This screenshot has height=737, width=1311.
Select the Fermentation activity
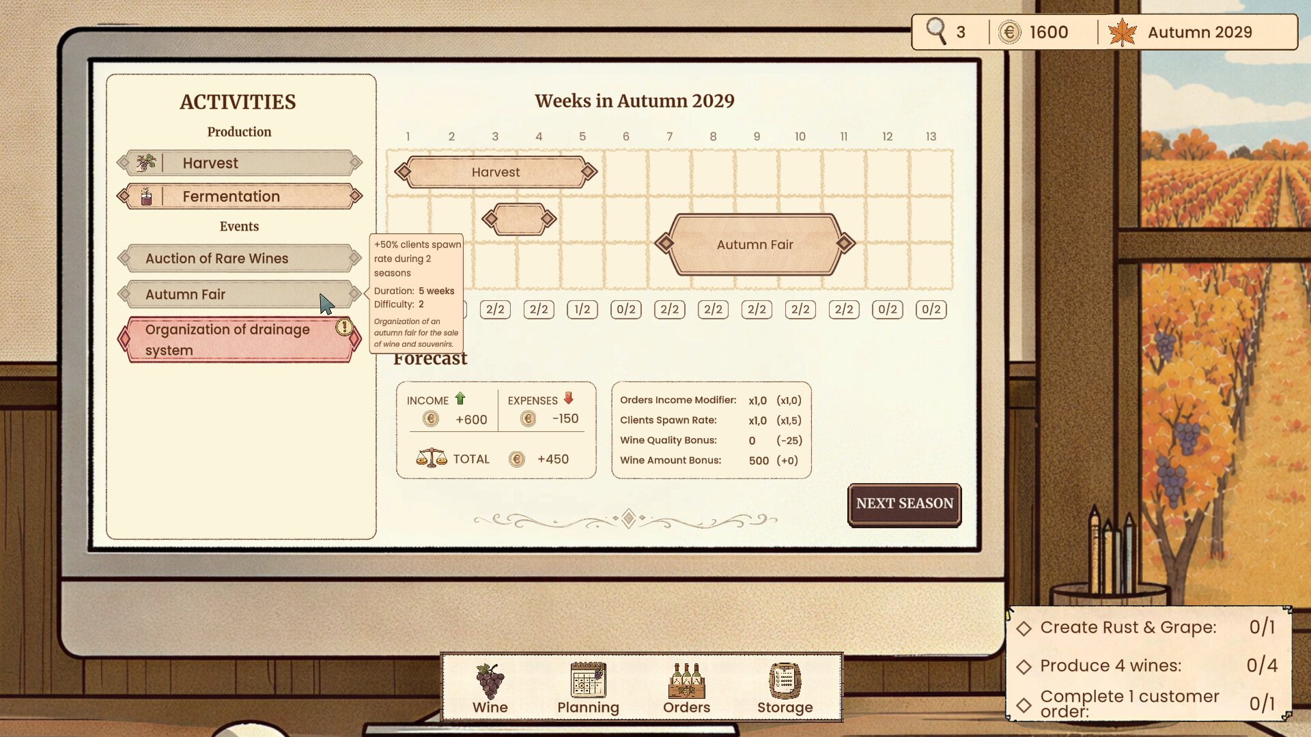pos(240,197)
